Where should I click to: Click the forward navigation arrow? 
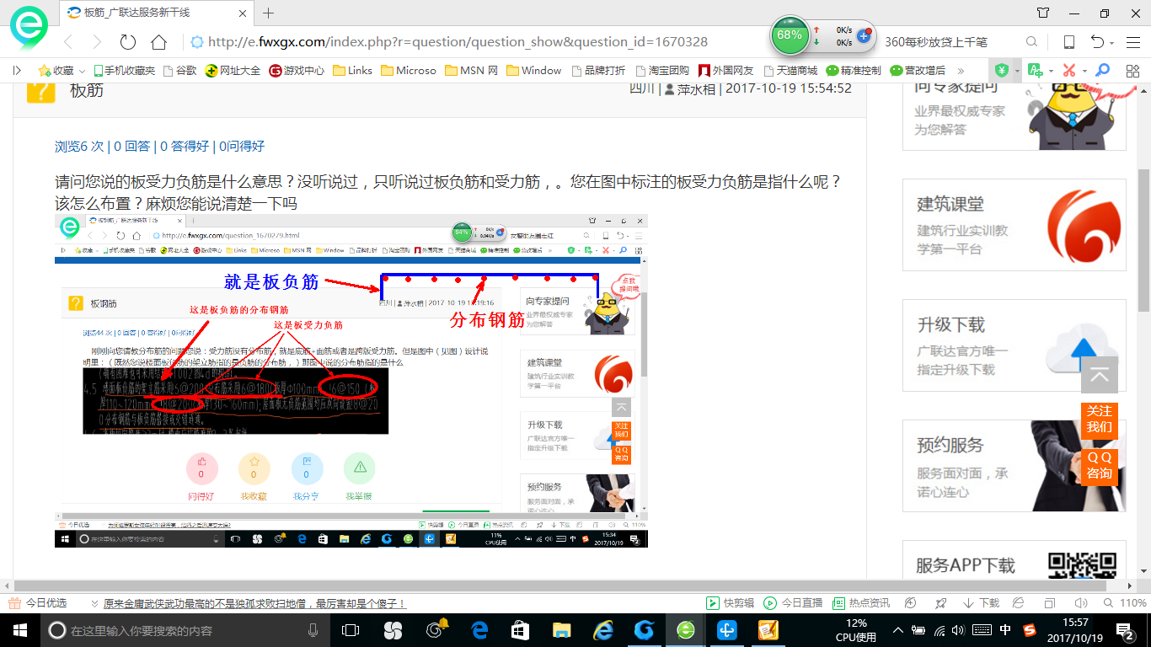(x=97, y=42)
